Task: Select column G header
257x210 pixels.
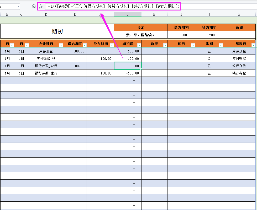Action: (128, 14)
